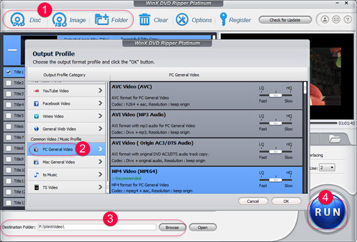Click the Clear trash can icon
Image resolution: width=357 pixels, height=242 pixels.
pyautogui.click(x=145, y=19)
